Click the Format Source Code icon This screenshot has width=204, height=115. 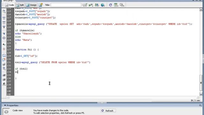click(x=4, y=84)
